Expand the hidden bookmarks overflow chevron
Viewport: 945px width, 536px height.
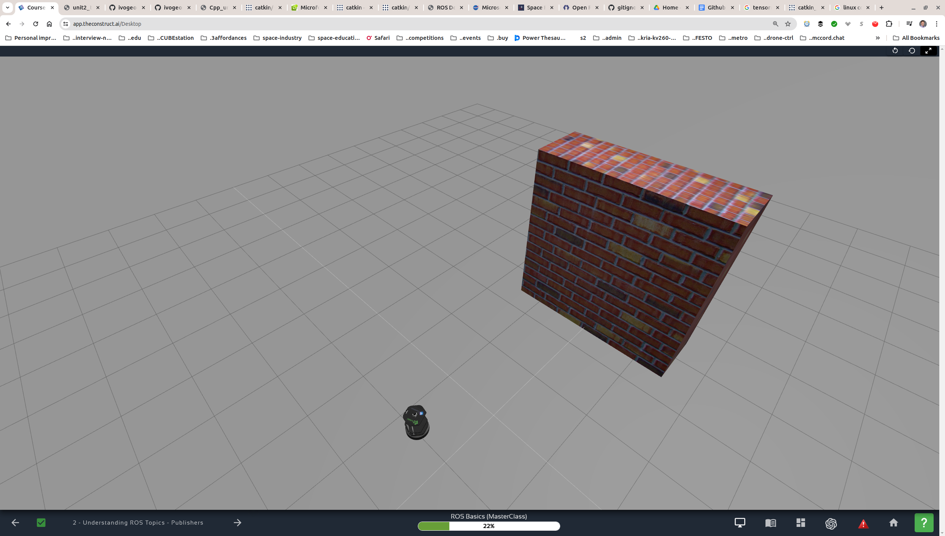click(877, 38)
